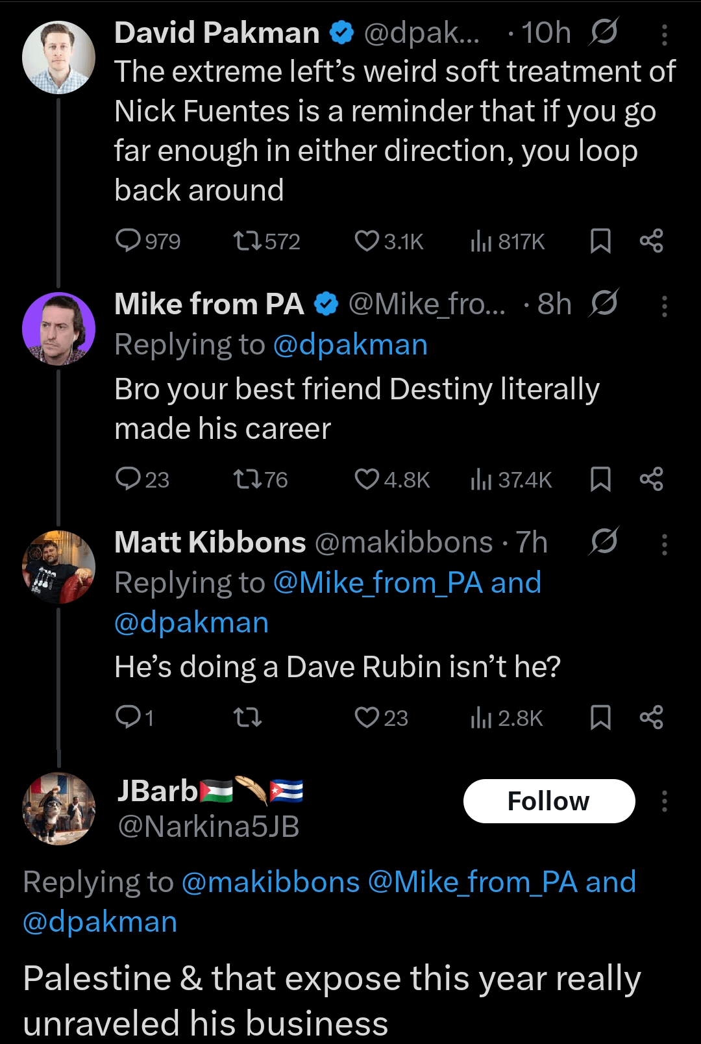
Task: Bookmark Matt Kibbons's reply
Action: pyautogui.click(x=600, y=717)
